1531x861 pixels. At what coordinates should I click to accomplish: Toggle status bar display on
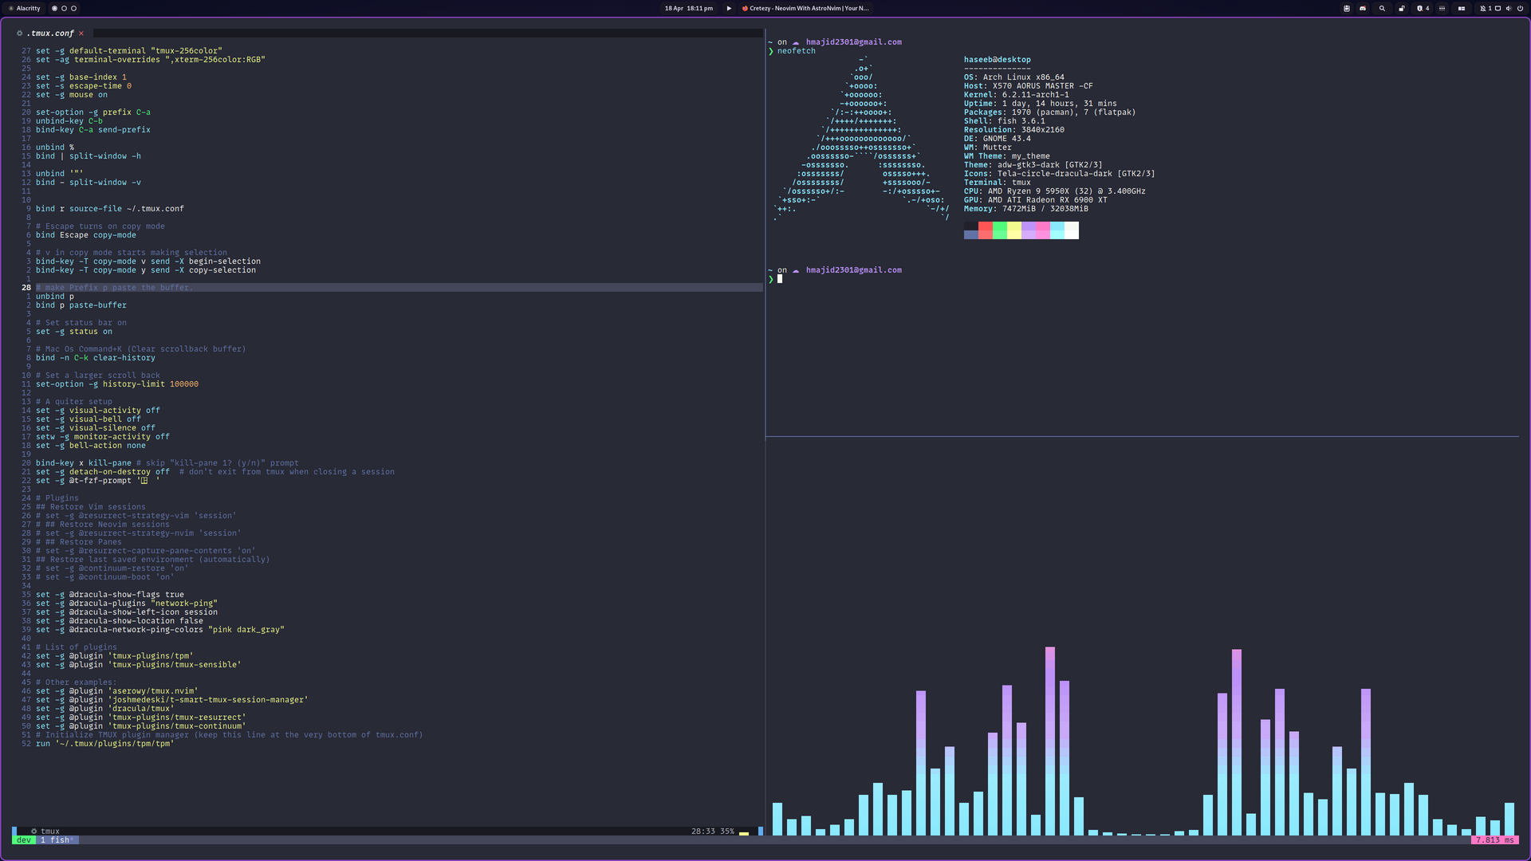coord(73,331)
